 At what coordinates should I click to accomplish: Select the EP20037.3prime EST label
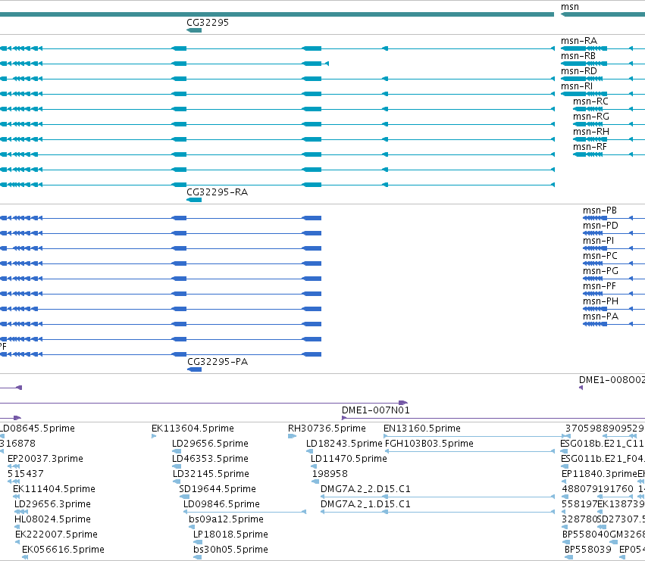[45, 459]
